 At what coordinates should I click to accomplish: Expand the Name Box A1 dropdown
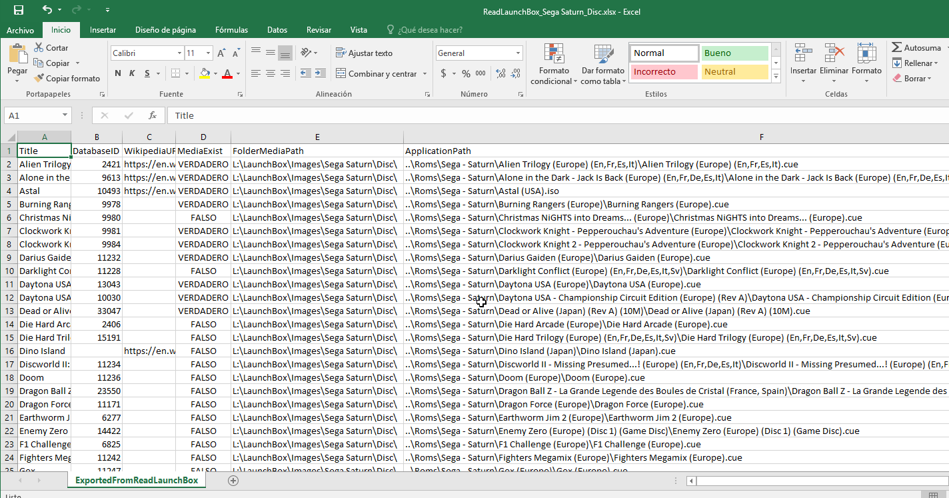(65, 115)
